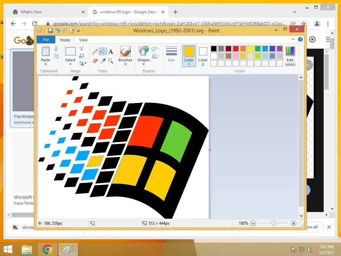This screenshot has height=256, width=341.
Task: Click the Brushes icon
Action: coord(125,52)
